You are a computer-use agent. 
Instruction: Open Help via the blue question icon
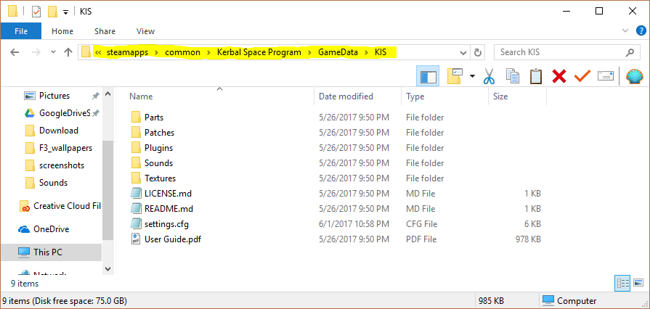tap(641, 30)
